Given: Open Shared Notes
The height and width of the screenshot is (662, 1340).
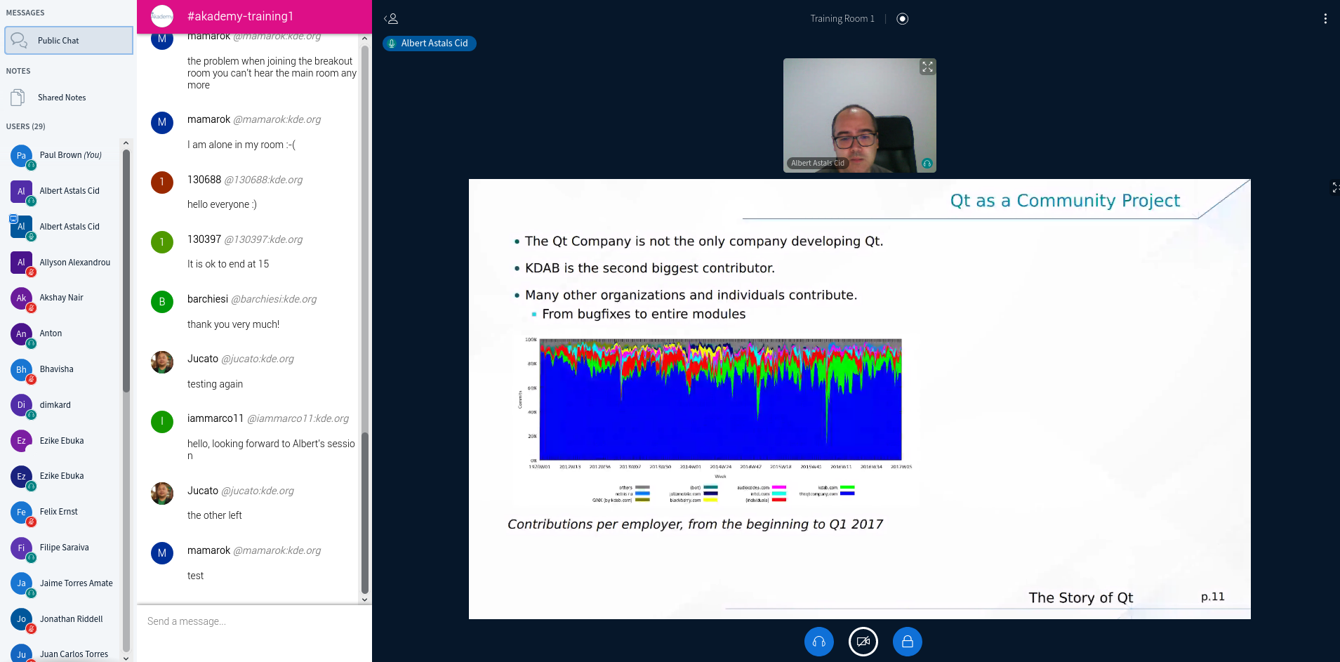Looking at the screenshot, I should coord(69,98).
